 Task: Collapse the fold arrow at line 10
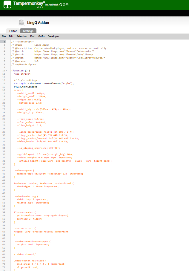pyautogui.click(x=6, y=71)
